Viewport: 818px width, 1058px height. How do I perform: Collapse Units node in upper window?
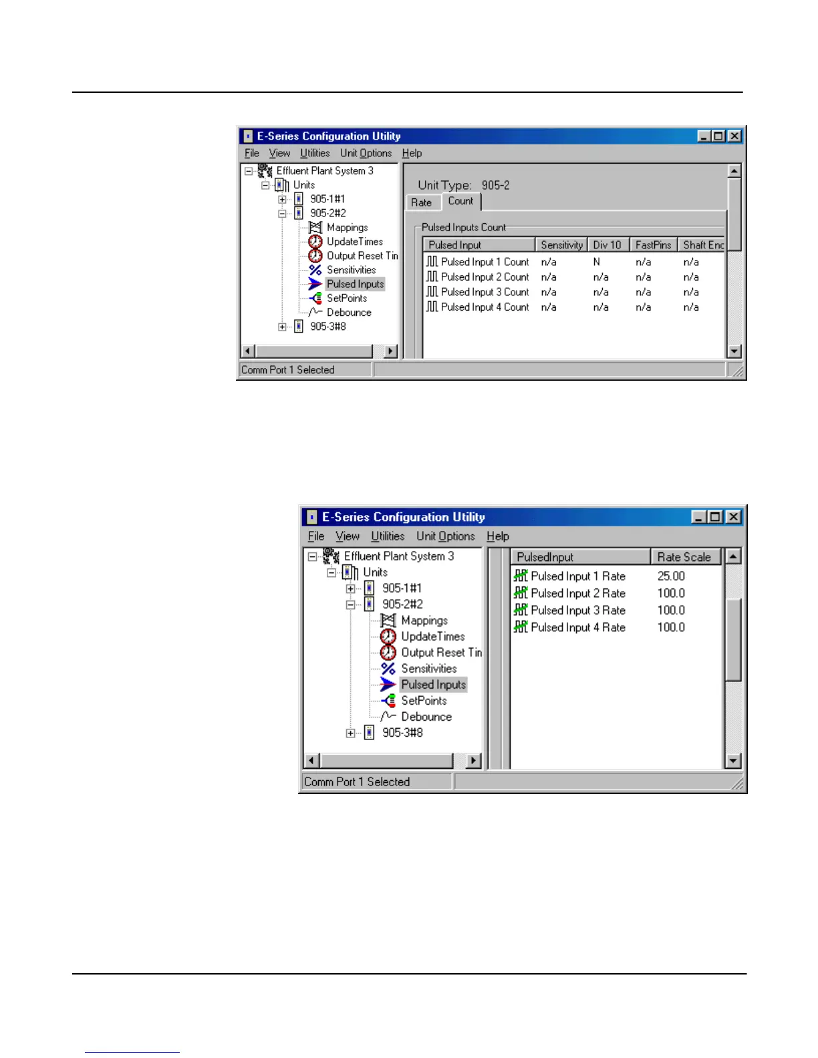click(x=265, y=185)
